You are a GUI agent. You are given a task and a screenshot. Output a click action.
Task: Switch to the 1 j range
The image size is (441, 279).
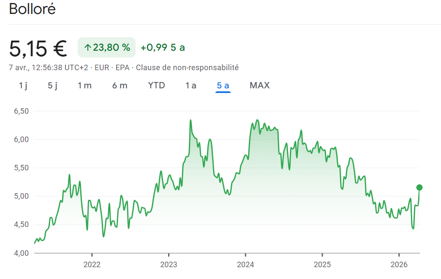click(x=23, y=85)
